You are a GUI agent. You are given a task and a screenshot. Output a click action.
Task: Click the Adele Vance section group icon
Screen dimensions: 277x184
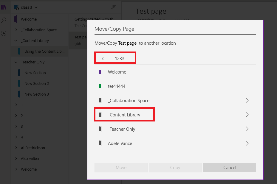point(100,143)
